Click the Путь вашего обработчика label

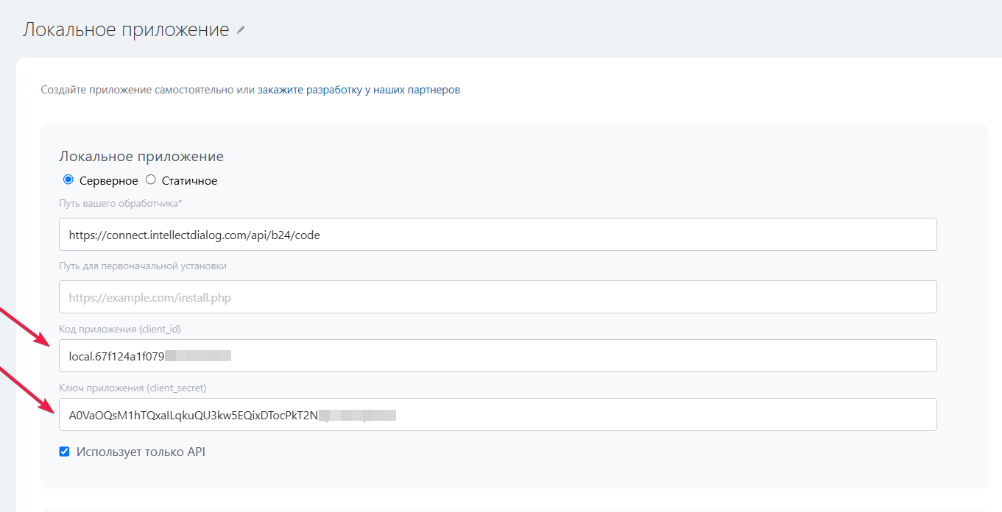(120, 203)
